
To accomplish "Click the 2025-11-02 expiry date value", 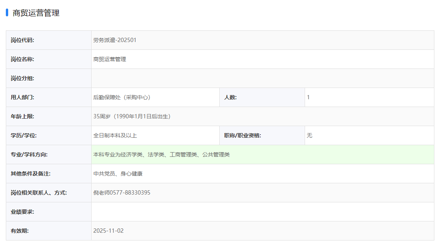I will tap(108, 231).
